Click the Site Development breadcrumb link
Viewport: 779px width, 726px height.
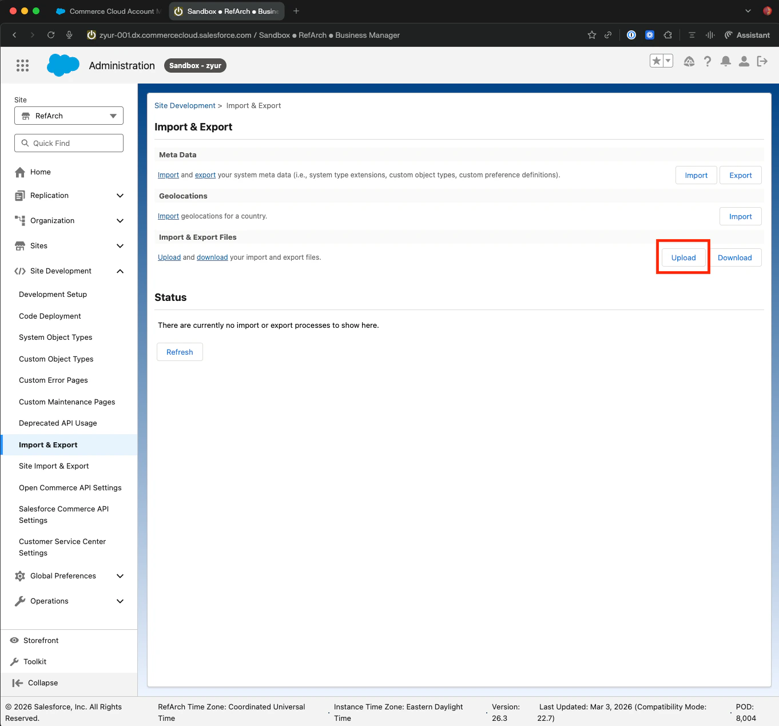pyautogui.click(x=185, y=106)
